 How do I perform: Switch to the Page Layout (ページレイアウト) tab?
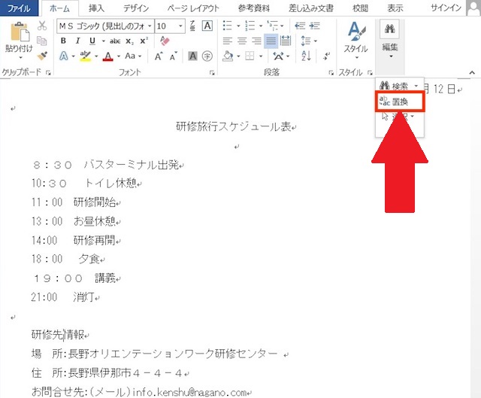click(193, 8)
